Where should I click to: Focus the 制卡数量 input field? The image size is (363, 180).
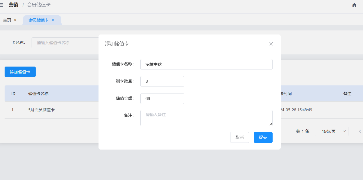click(x=162, y=81)
